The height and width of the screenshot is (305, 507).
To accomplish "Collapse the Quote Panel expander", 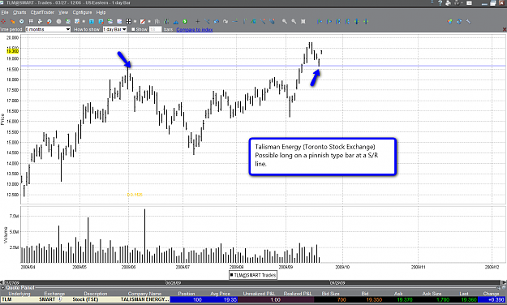I will point(3,287).
